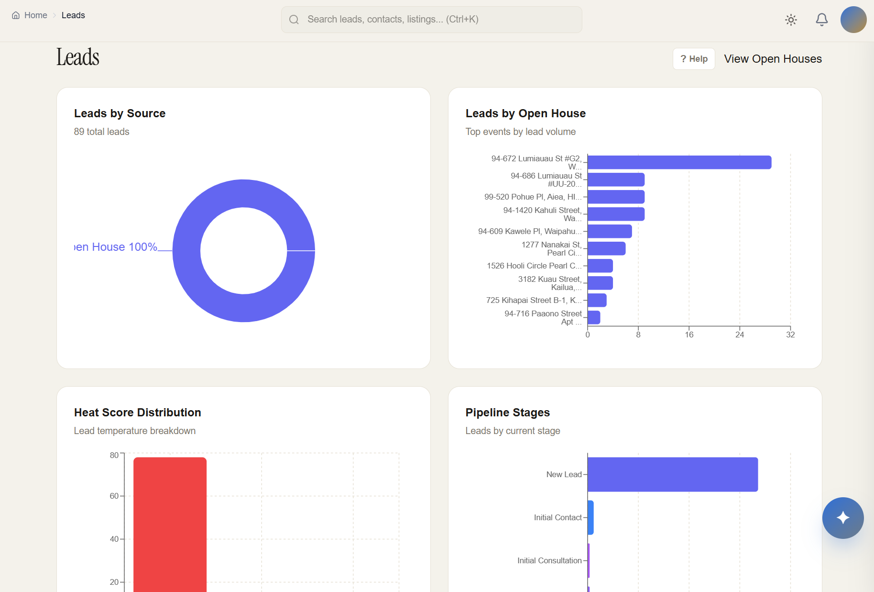Click the Initial Contact pipeline bar
The image size is (874, 592).
click(590, 517)
